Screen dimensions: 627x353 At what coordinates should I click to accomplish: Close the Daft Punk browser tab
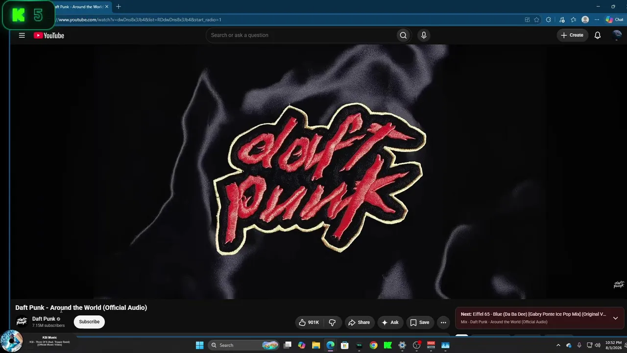107,7
